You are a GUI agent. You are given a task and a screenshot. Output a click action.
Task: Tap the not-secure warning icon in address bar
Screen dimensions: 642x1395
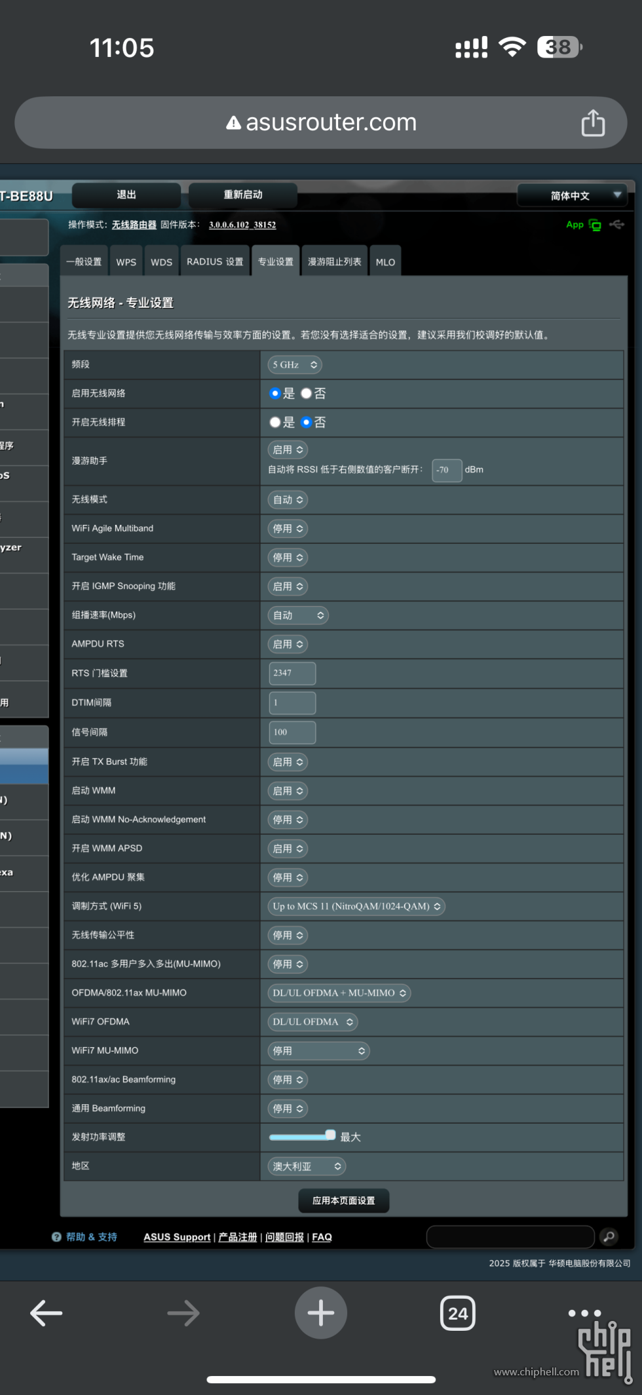tap(233, 123)
